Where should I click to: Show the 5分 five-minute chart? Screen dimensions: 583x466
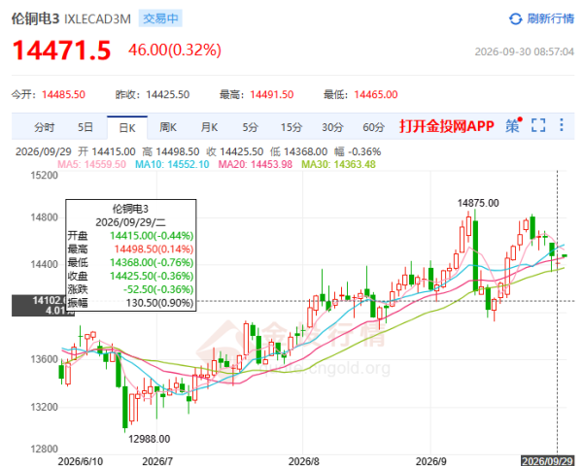pyautogui.click(x=251, y=127)
